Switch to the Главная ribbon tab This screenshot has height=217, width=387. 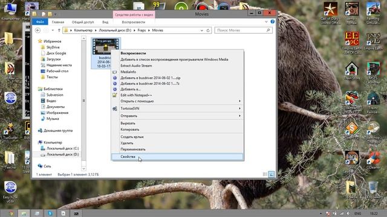[x=58, y=22]
